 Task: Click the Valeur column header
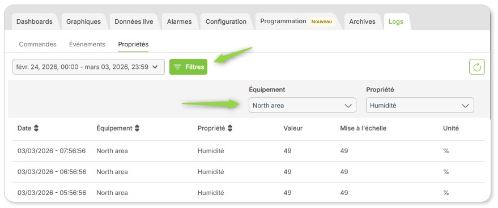[x=293, y=128]
